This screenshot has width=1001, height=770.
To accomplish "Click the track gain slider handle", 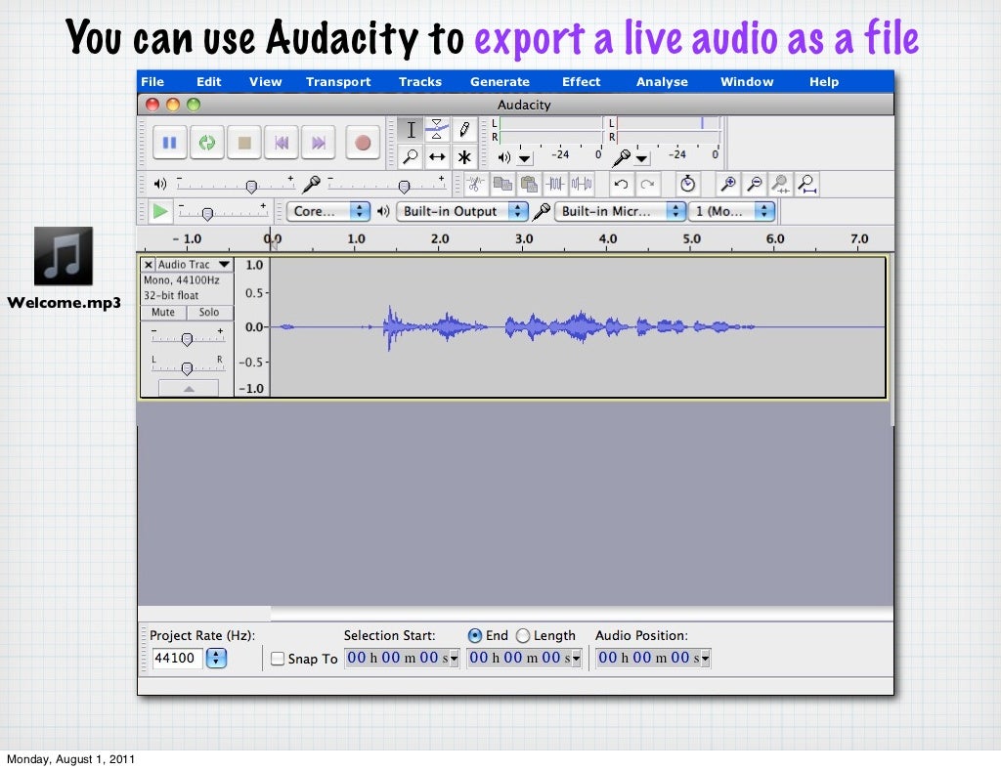I will (x=187, y=339).
